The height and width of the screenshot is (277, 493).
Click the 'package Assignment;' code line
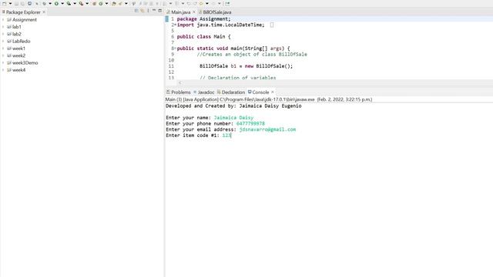203,18
